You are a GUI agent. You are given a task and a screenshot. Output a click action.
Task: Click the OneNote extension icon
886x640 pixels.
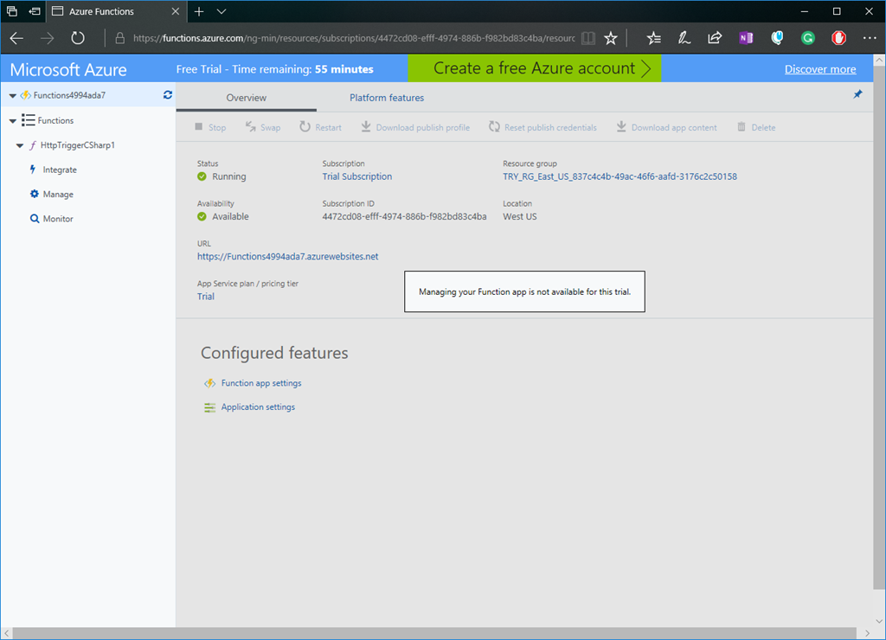pyautogui.click(x=746, y=38)
